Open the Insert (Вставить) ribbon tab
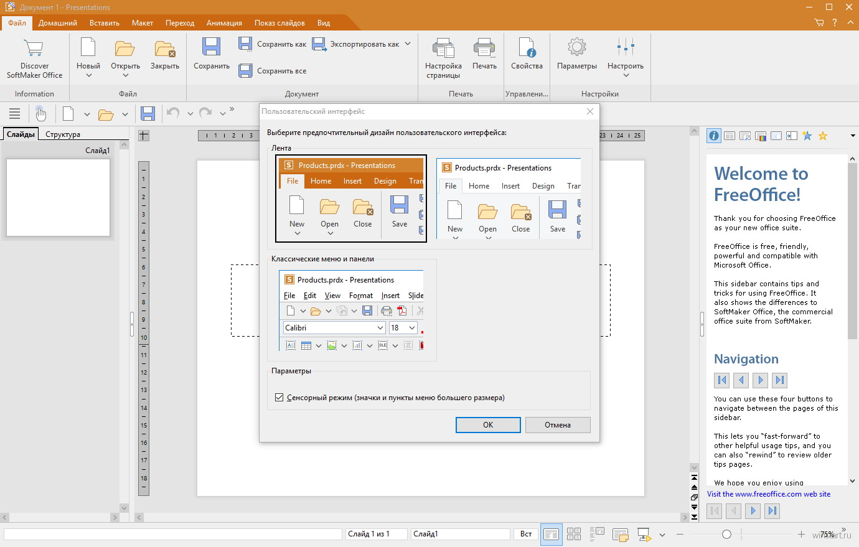 click(104, 23)
